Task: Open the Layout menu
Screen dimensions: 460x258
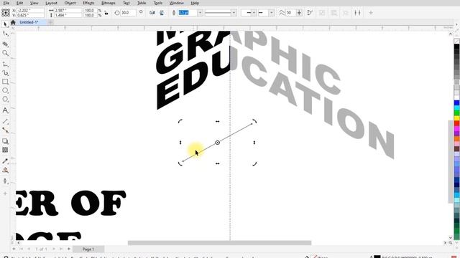Action: pos(51,3)
